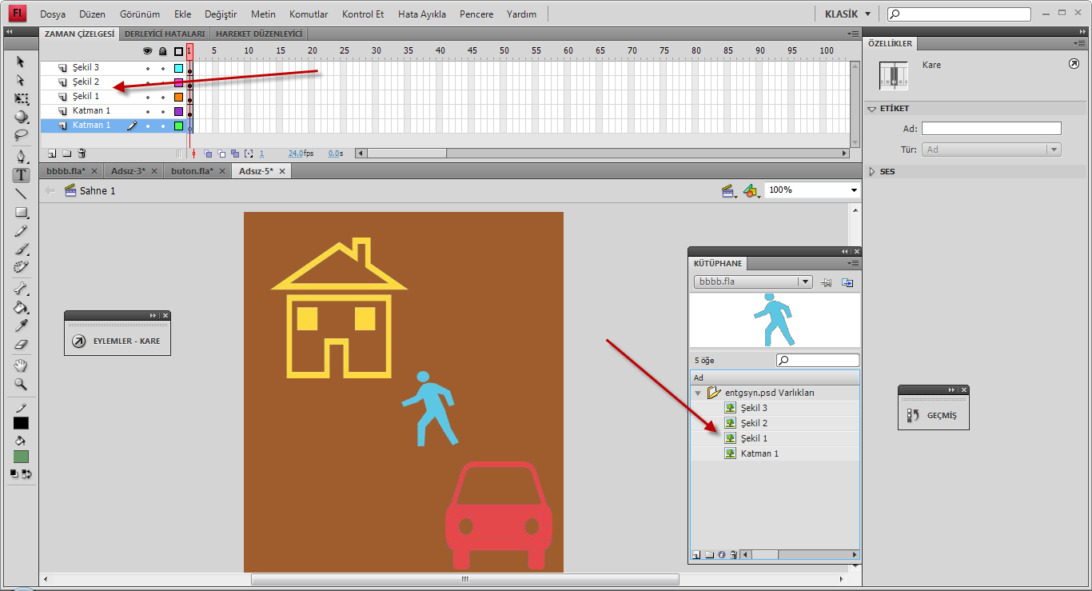1092x591 pixels.
Task: Select the Deco tool
Action: [x=21, y=268]
